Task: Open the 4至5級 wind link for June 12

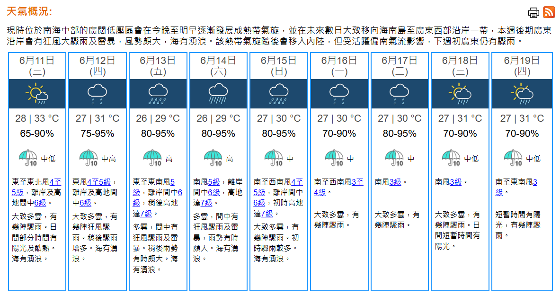Action: click(98, 182)
